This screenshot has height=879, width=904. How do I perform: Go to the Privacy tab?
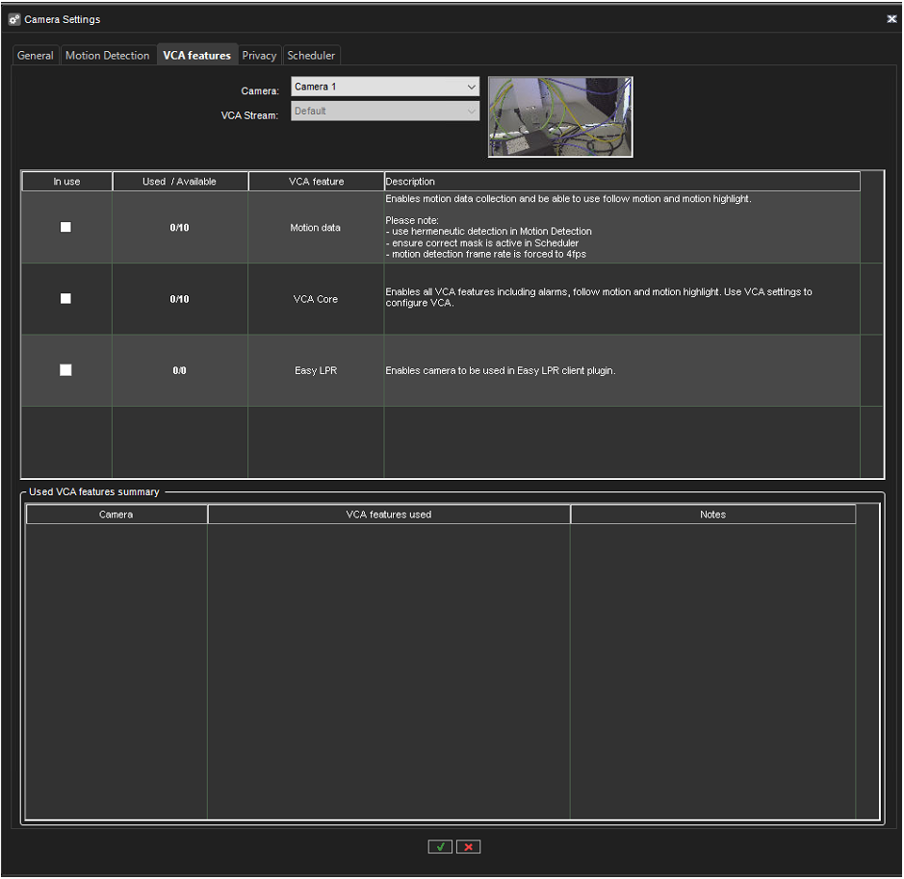pyautogui.click(x=259, y=56)
